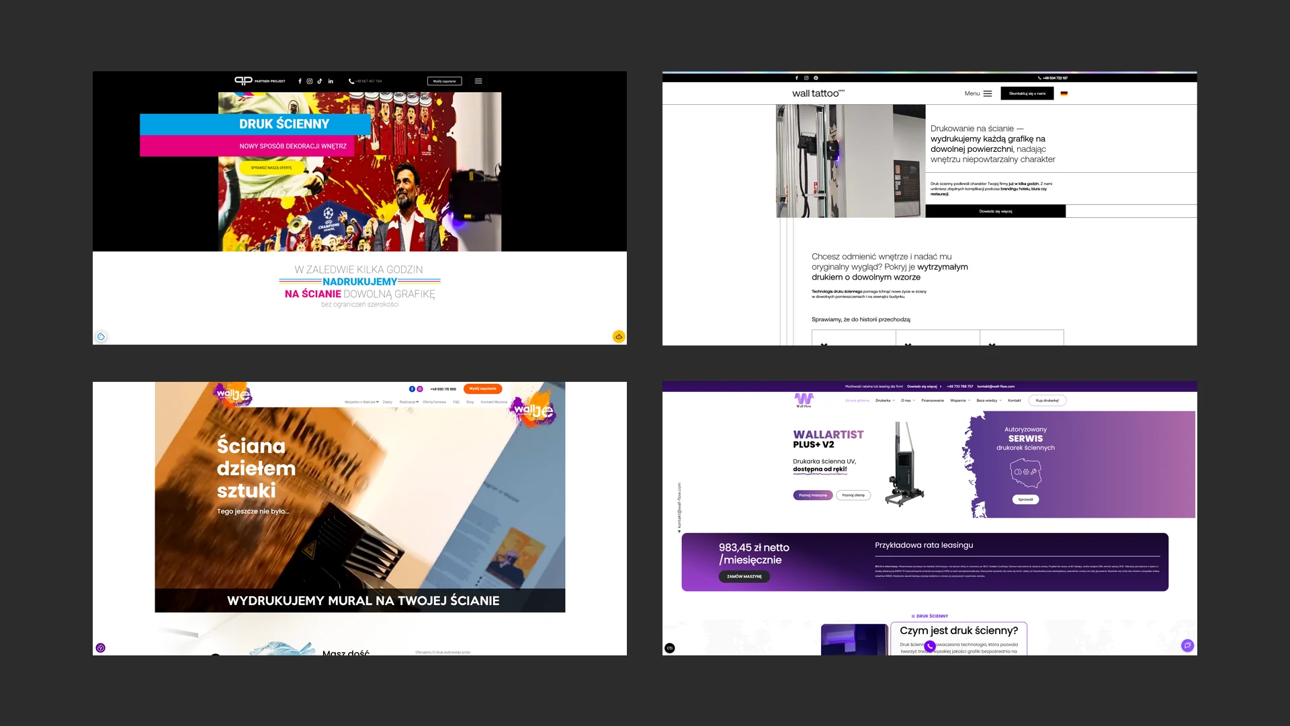Open the Oferta Cenowa menu item
Viewport: 1290px width, 726px height.
[x=434, y=402]
